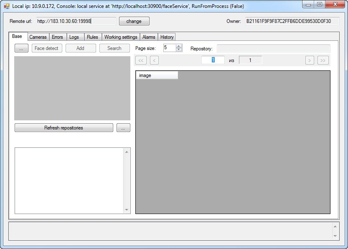This screenshot has height=249, width=348.
Task: Jump to the last page with >>
Action: [x=323, y=60]
